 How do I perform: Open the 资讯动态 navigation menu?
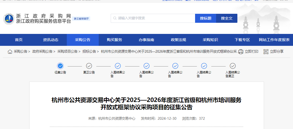coord(51,40)
